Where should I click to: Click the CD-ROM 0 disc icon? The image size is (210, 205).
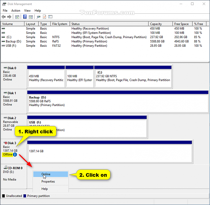pyautogui.click(x=5, y=167)
